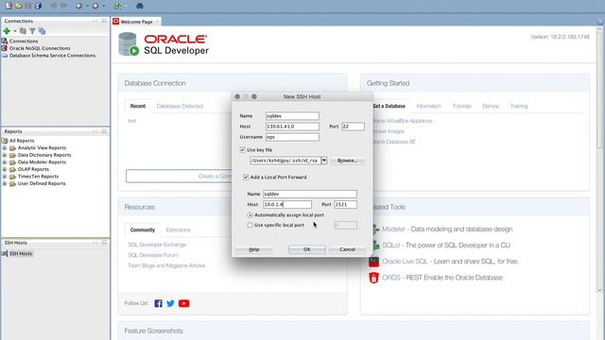Click the Filter funnel icon in Connections panel
This screenshot has height=340, width=605.
tap(32, 31)
